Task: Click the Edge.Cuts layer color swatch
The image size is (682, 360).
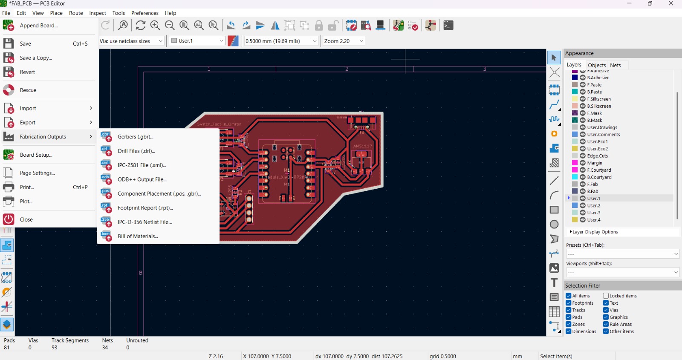Action: [x=575, y=156]
